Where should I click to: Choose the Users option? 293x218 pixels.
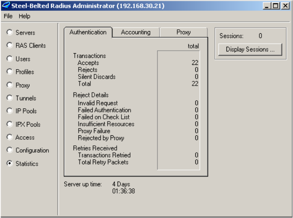10,58
